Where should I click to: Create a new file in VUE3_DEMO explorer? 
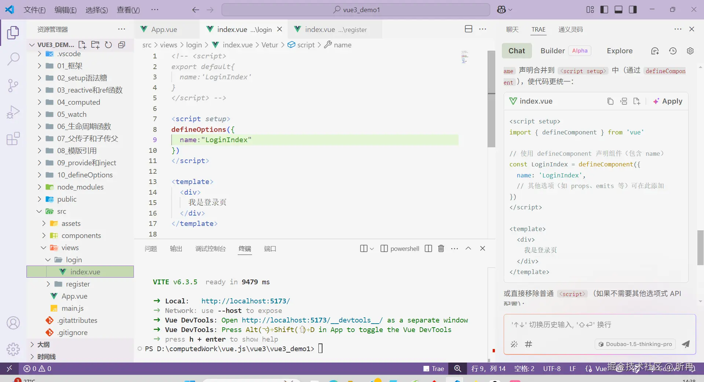tap(82, 45)
